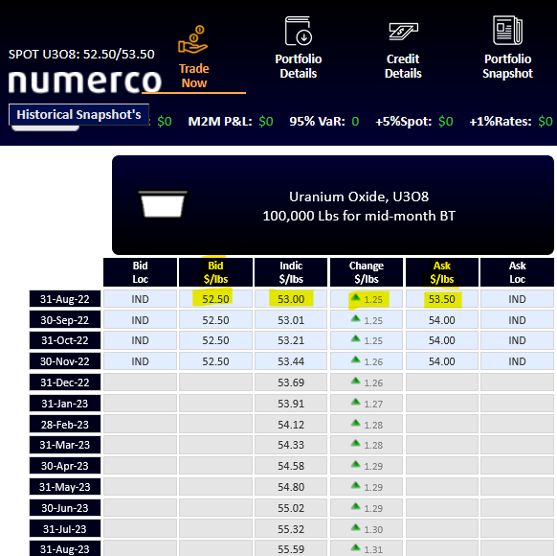Viewport: 557px width, 556px height.
Task: Click the 1.27 change for 31-Jan-23
Action: [367, 404]
